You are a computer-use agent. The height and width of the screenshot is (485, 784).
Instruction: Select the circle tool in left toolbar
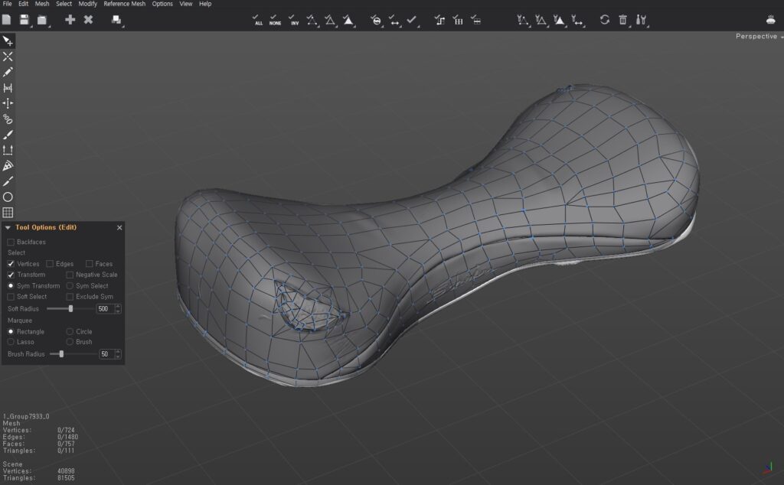coord(8,197)
